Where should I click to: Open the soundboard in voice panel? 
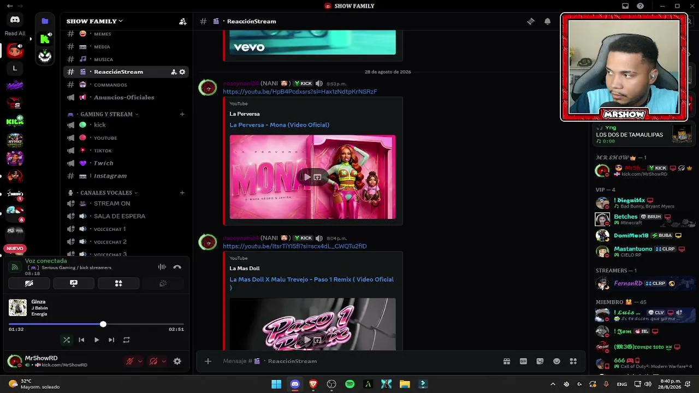point(163,283)
